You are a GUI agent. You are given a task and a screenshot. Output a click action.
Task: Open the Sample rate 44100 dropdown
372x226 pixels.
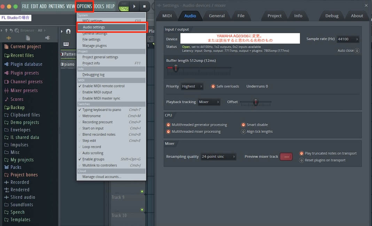(x=348, y=39)
